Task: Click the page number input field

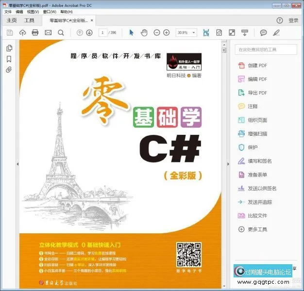Action: point(103,32)
